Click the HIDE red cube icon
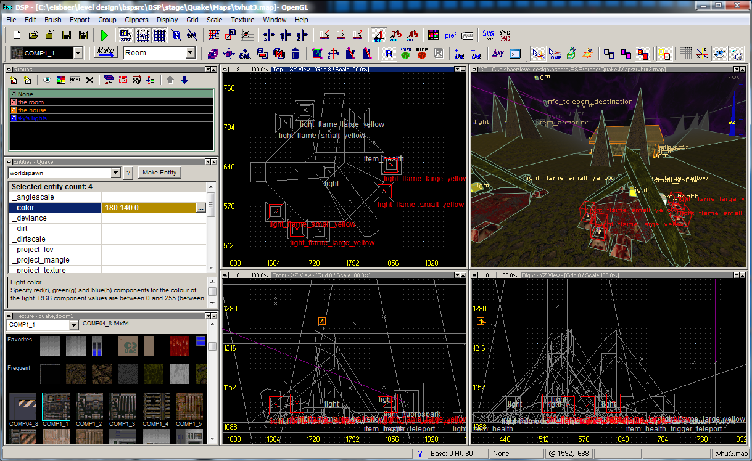752x461 pixels. click(422, 54)
